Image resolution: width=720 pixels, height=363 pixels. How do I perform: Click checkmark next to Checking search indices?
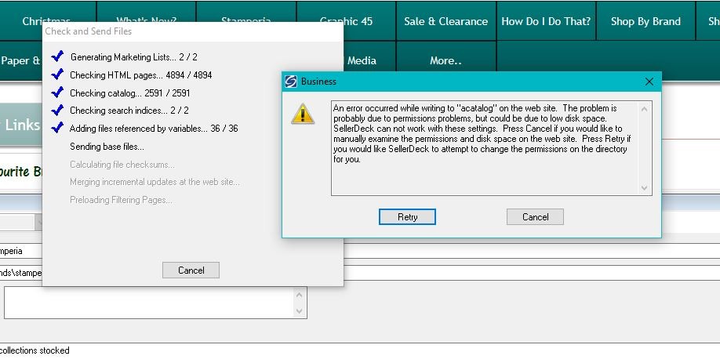[56, 111]
